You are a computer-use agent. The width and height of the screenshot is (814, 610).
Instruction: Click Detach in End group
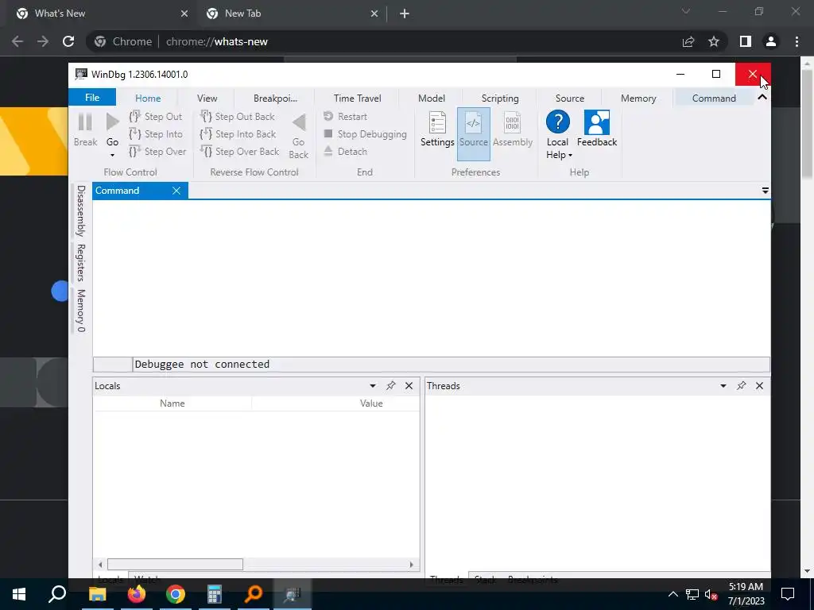(345, 152)
